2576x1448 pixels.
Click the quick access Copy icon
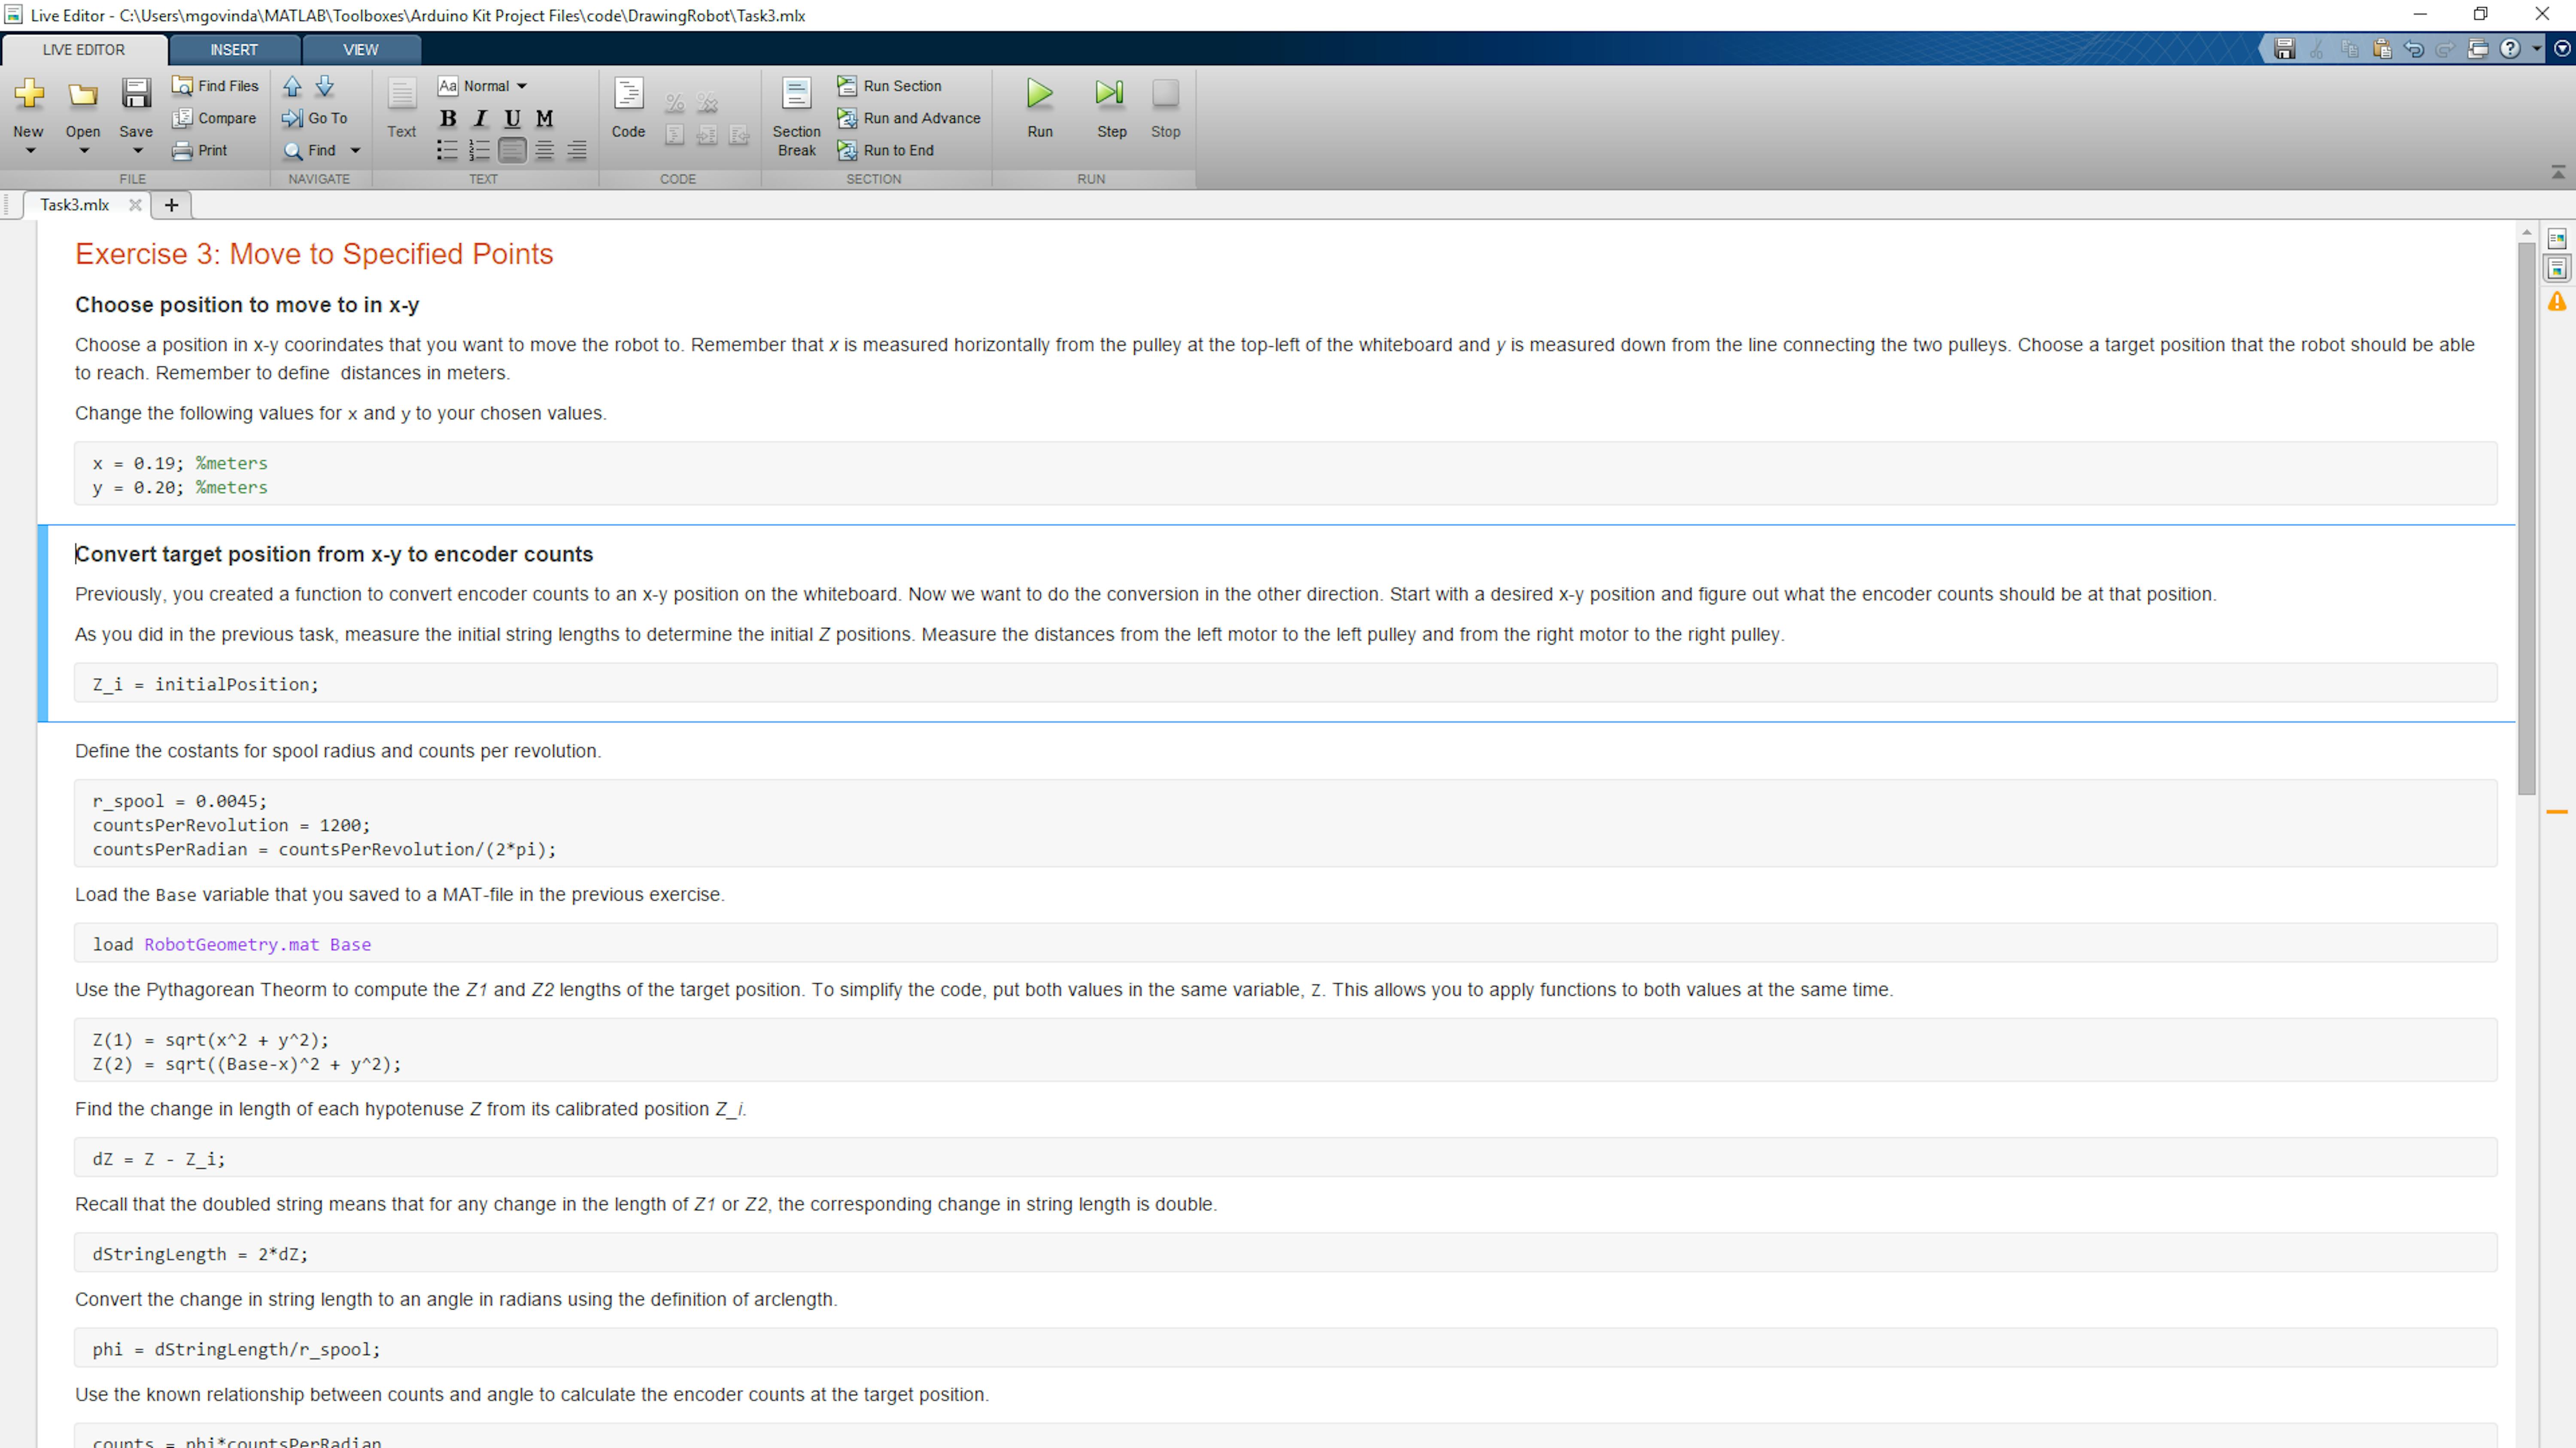(2350, 49)
